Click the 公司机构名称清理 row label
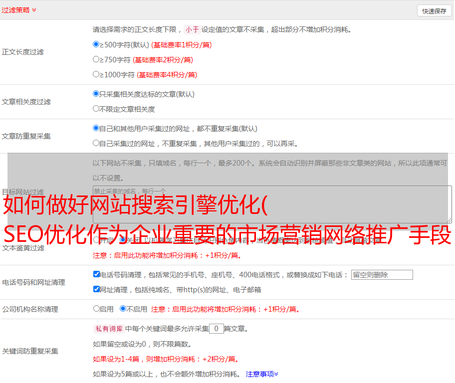This screenshot has height=383, width=455. click(30, 309)
